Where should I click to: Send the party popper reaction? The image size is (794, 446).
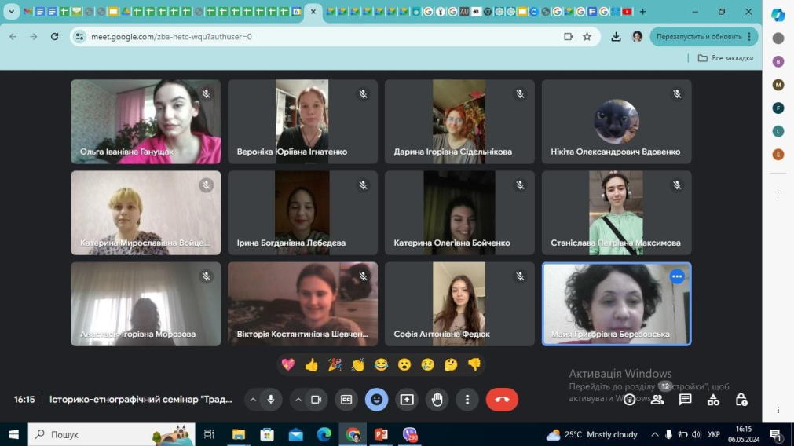tap(335, 364)
